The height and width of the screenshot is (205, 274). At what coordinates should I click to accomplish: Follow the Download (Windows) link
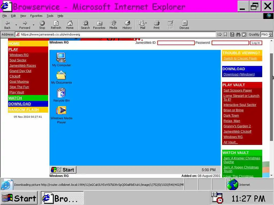click(239, 74)
